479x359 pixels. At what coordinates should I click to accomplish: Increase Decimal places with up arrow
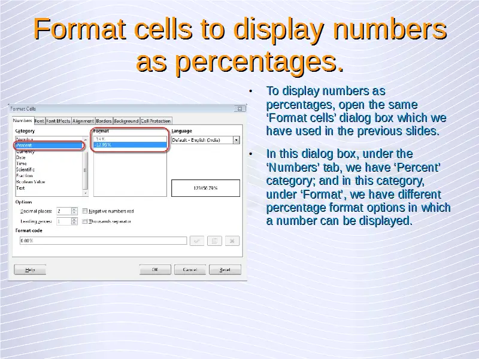click(x=74, y=209)
